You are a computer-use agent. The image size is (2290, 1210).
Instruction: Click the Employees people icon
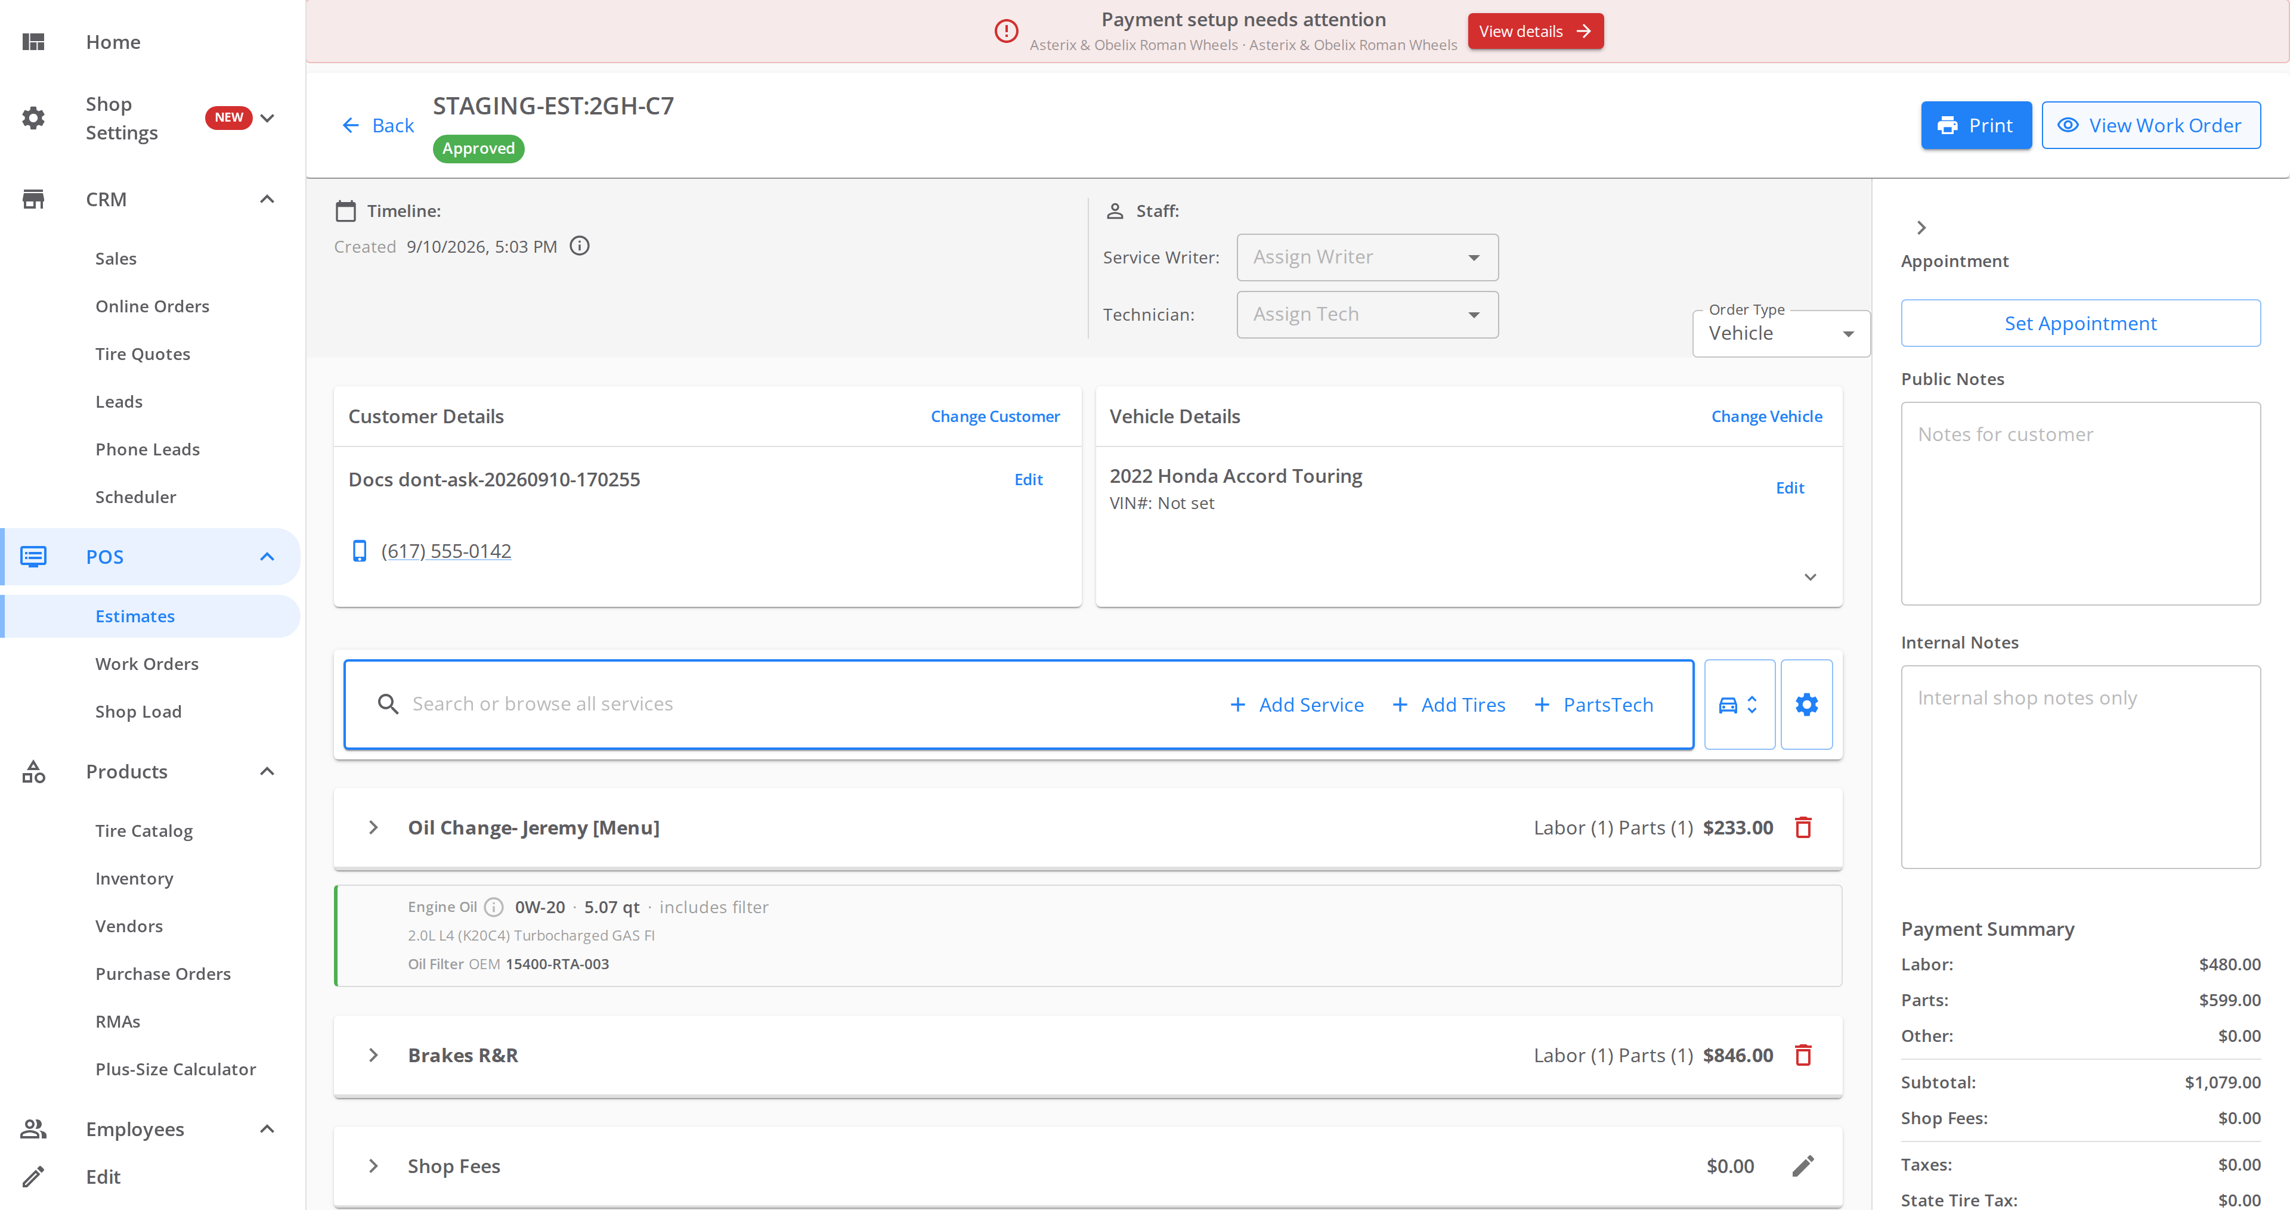pos(34,1129)
